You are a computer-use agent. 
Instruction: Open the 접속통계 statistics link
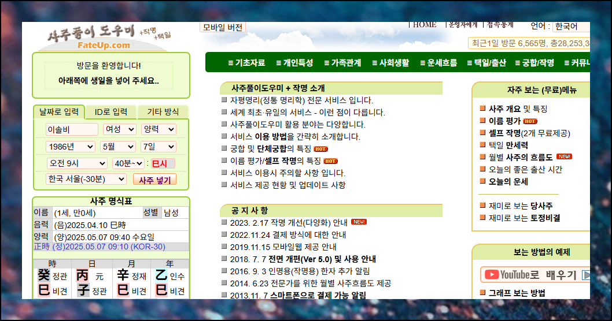(500, 25)
